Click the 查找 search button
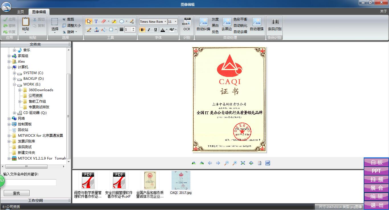 17,193
